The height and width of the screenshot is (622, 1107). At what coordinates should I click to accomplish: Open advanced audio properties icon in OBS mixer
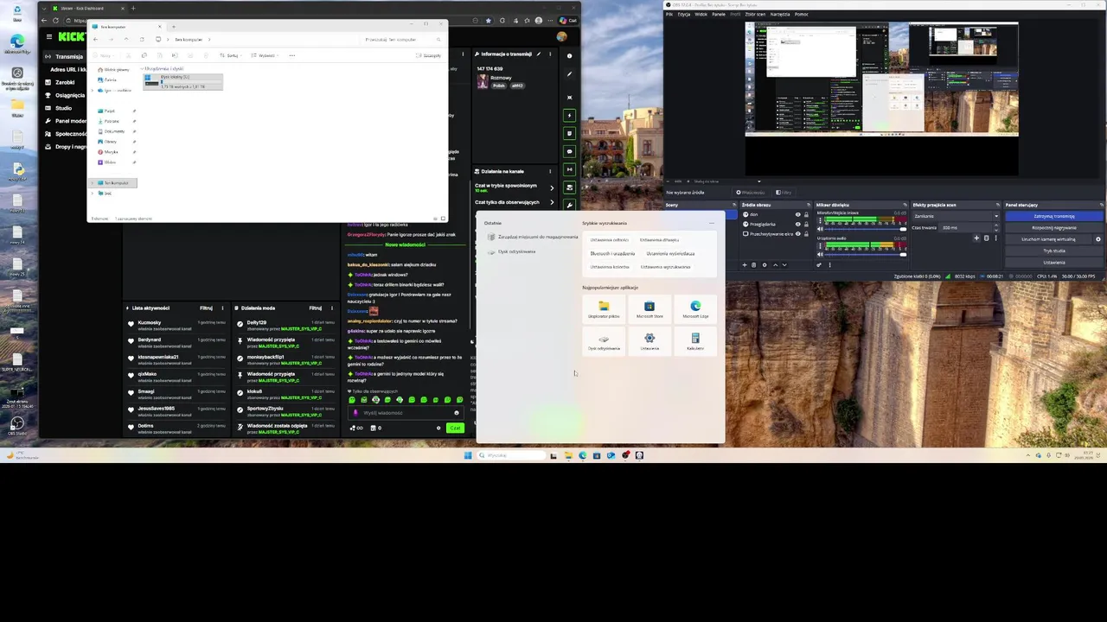pos(819,265)
